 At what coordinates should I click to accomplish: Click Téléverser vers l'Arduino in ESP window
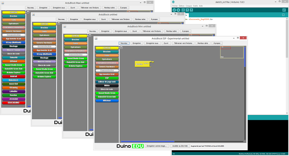pos(183,43)
